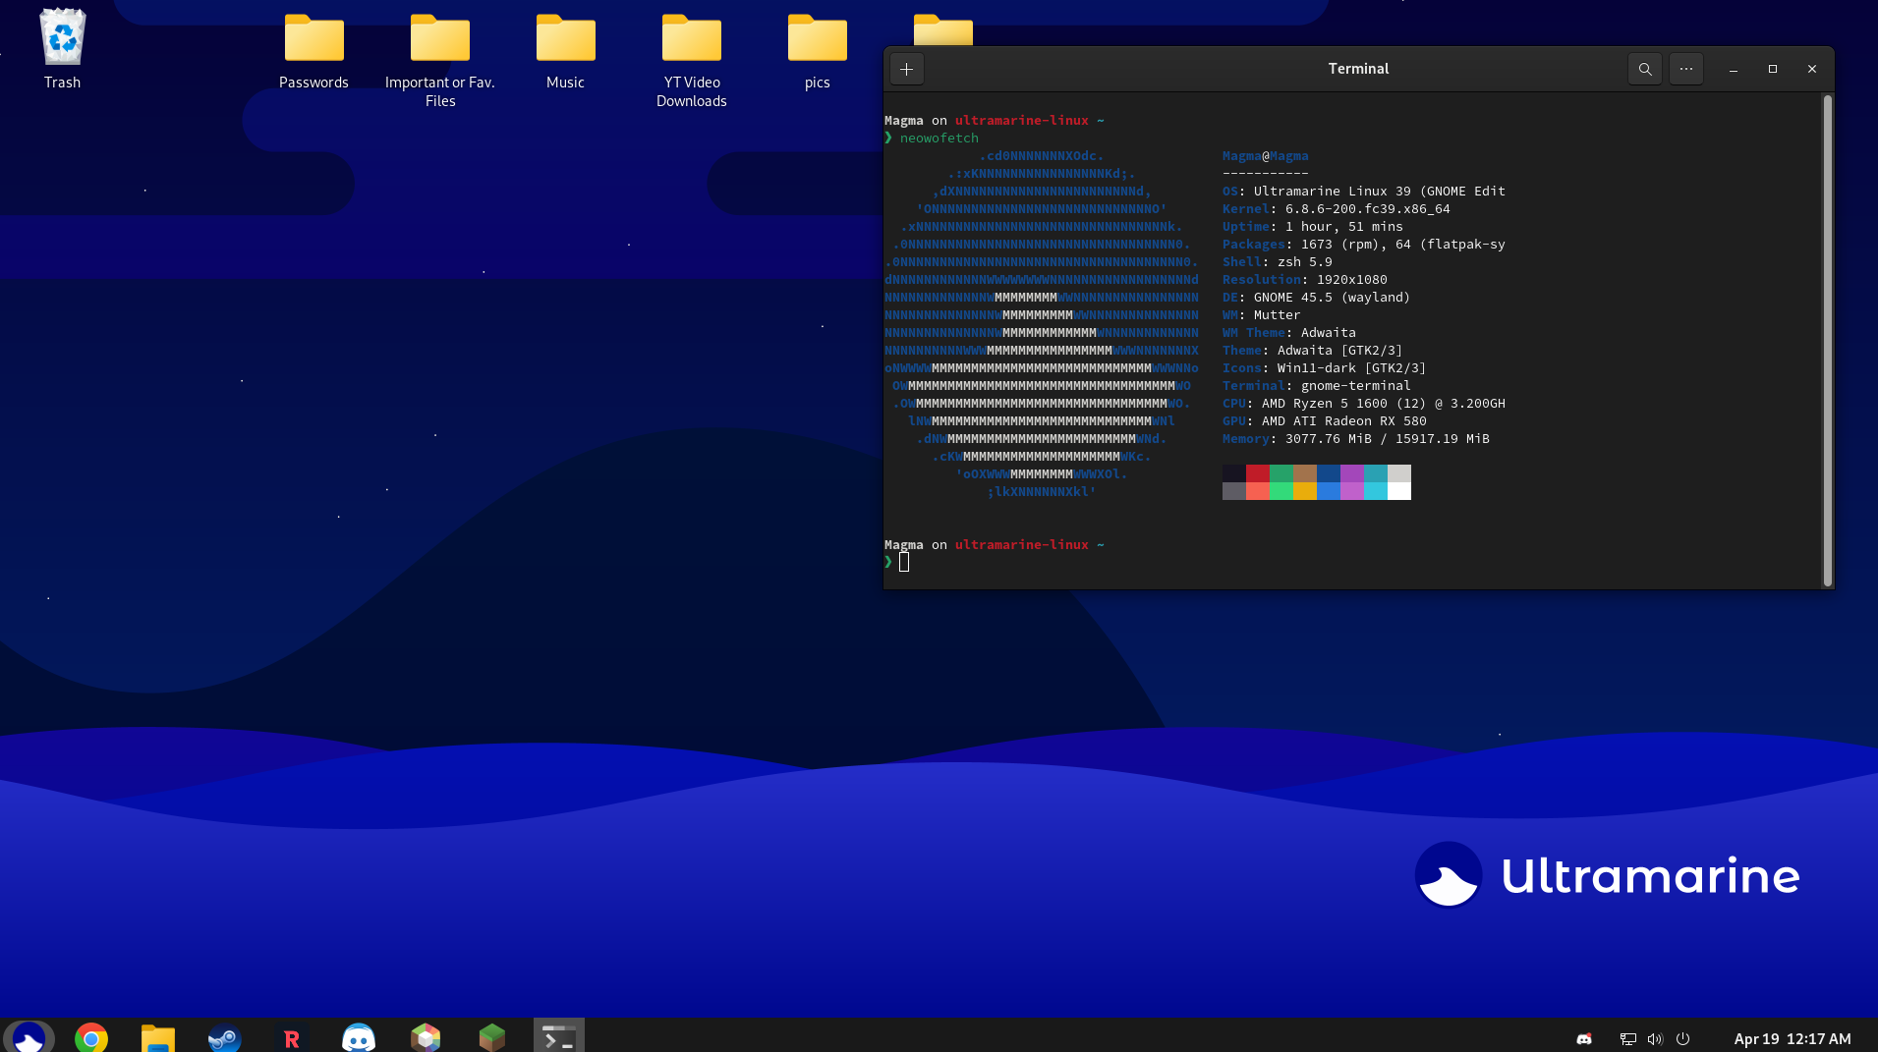Open the volume icon in system tray

coord(1655,1039)
